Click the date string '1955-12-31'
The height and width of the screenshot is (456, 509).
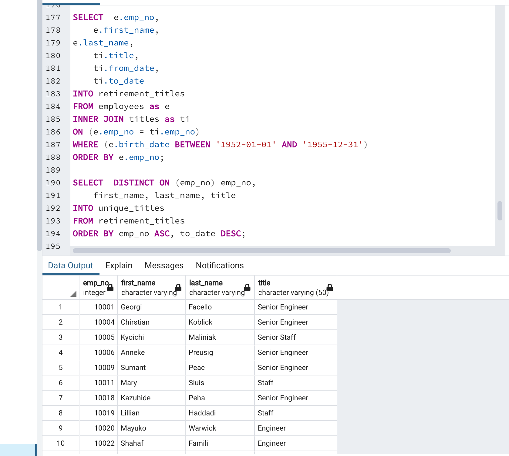pyautogui.click(x=332, y=145)
